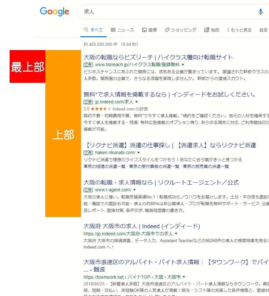Click the three-dot icon beside もっと見る
Image resolution: width=269 pixels, height=296 pixels.
[x=228, y=30]
